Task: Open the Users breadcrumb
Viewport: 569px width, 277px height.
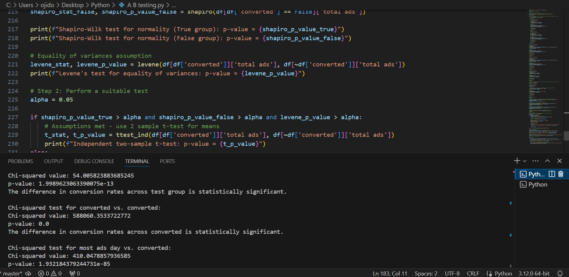Action: click(x=26, y=5)
